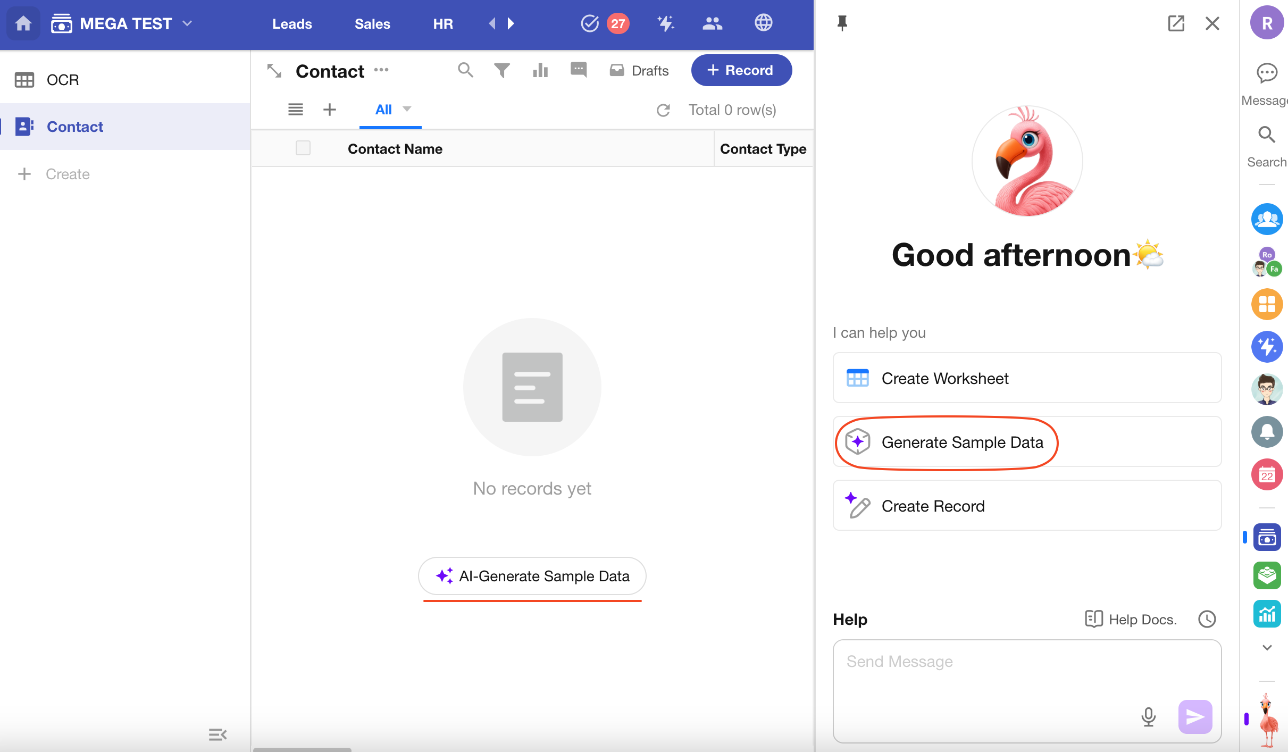Click the blue Record button

pyautogui.click(x=741, y=70)
